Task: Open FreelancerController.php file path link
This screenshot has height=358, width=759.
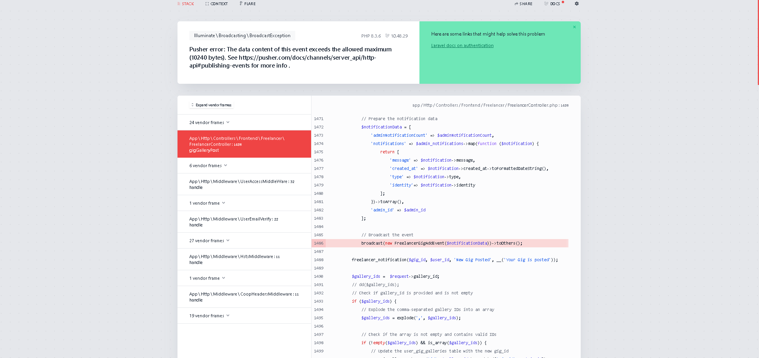Action: pyautogui.click(x=490, y=106)
